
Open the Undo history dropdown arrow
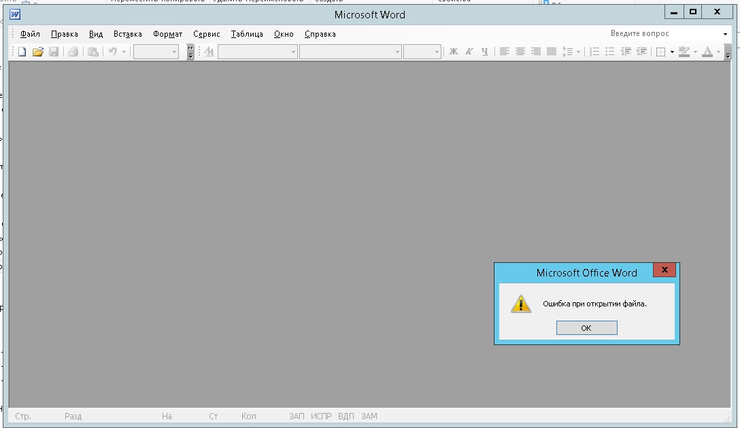point(124,52)
